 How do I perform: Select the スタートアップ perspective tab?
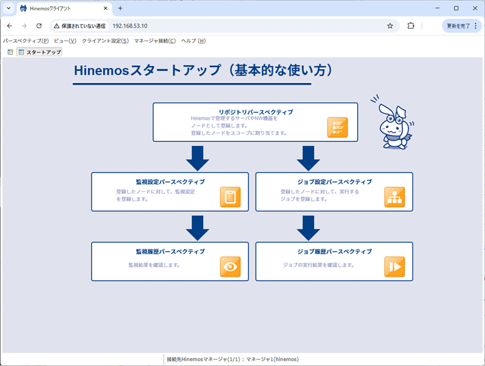click(x=39, y=52)
